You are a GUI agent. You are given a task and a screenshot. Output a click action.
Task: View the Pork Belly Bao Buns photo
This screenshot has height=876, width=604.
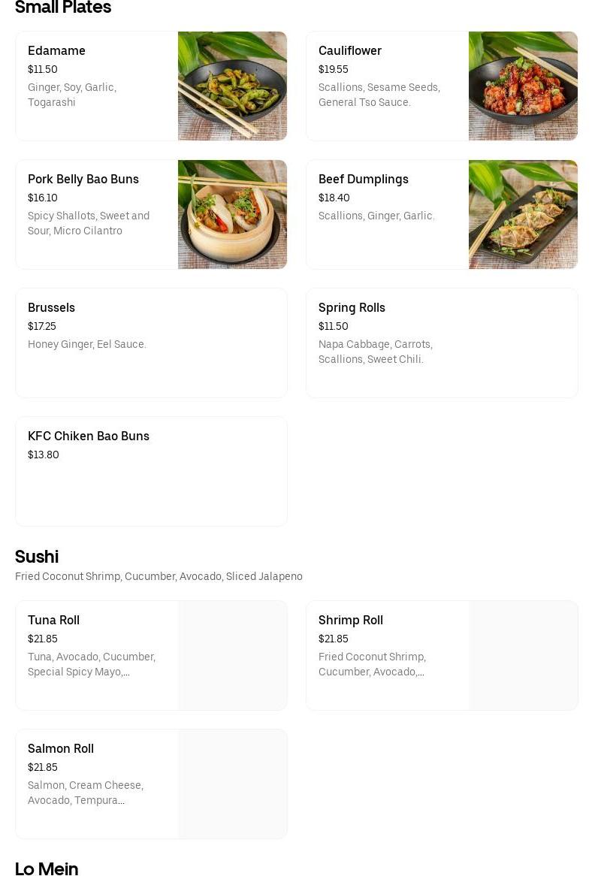232,214
